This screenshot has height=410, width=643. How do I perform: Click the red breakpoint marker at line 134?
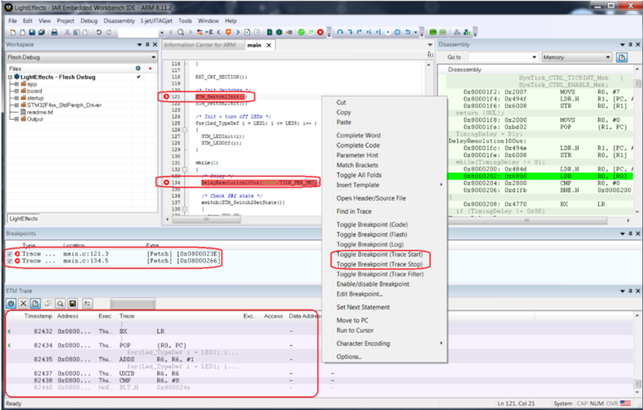[x=166, y=182]
